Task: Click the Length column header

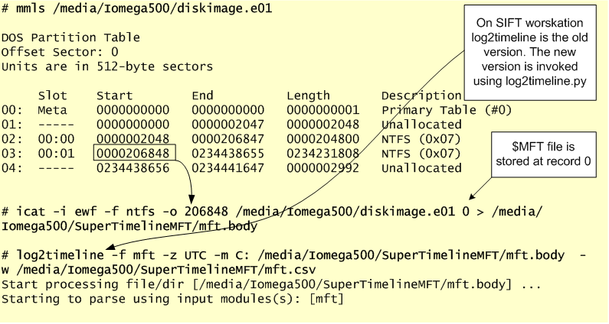Action: [308, 96]
